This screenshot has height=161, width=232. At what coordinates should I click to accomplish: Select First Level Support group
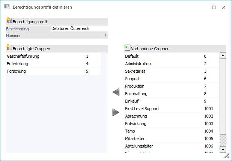click(x=142, y=109)
